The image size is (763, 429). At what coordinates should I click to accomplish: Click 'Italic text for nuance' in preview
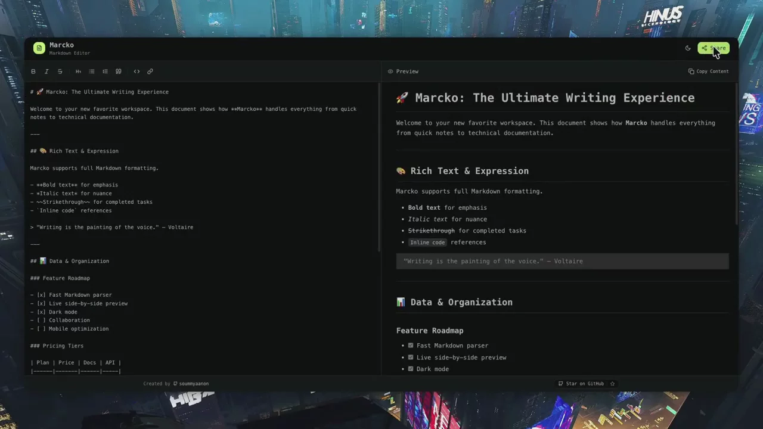tap(448, 219)
